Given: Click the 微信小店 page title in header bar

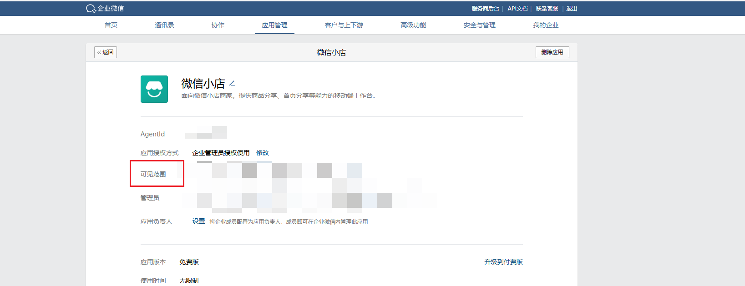Looking at the screenshot, I should pyautogui.click(x=331, y=53).
